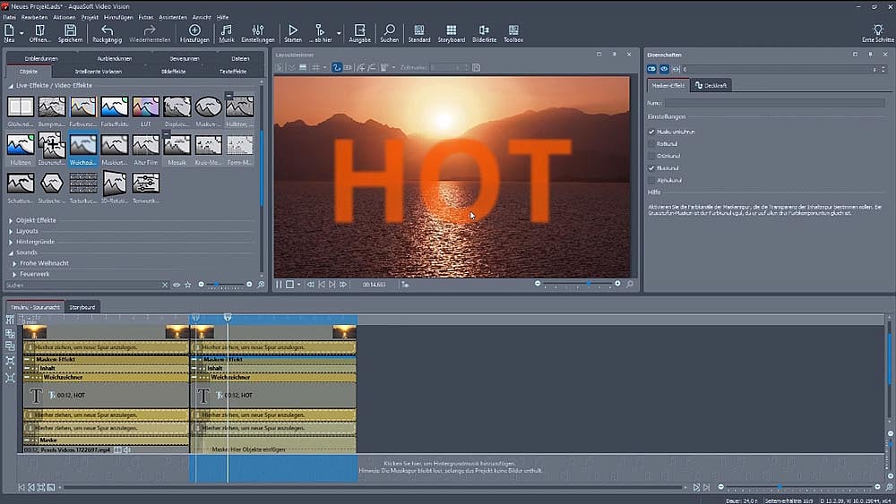
Task: Open the Assistenten menu
Action: coord(172,17)
